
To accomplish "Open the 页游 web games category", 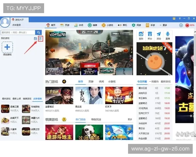I will pos(65,25).
